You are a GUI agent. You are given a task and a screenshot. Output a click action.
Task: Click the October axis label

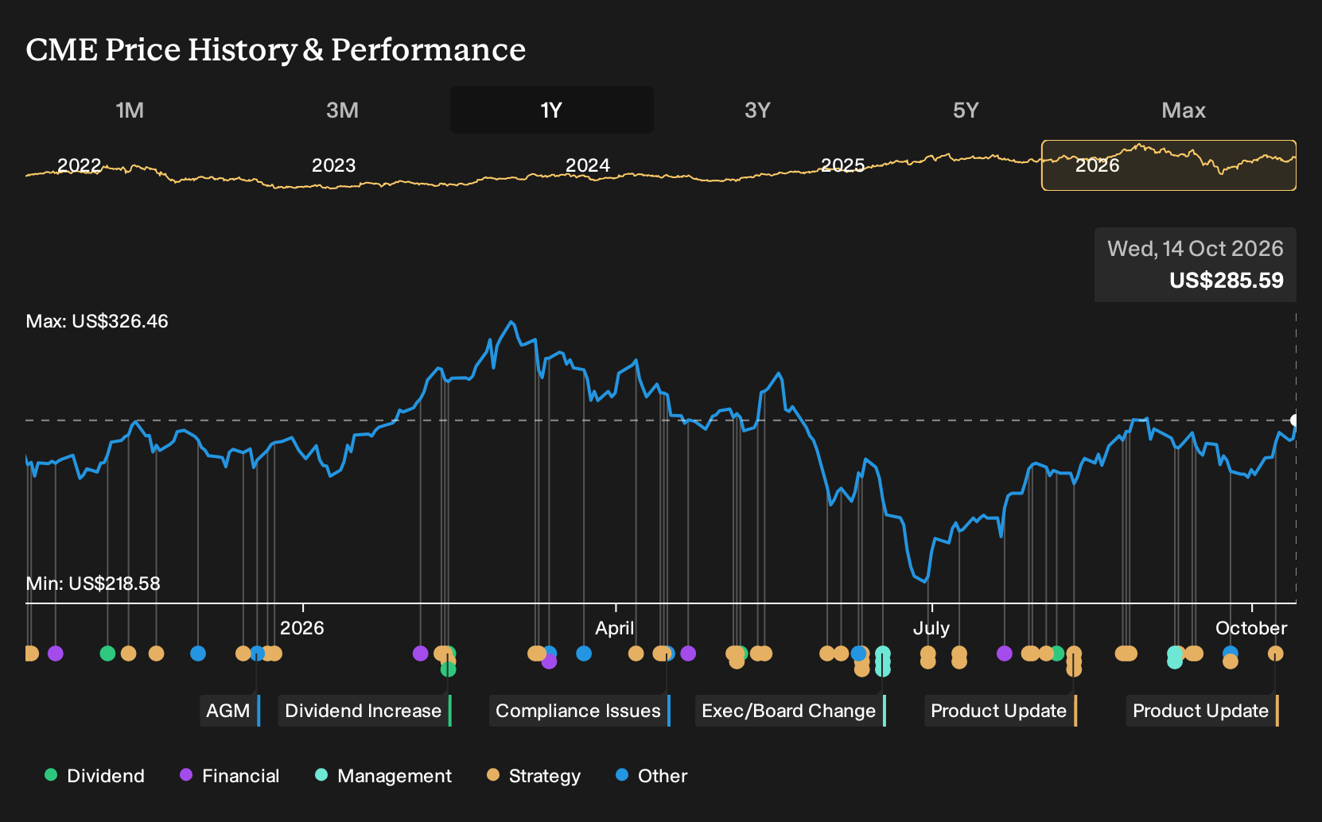pyautogui.click(x=1251, y=628)
